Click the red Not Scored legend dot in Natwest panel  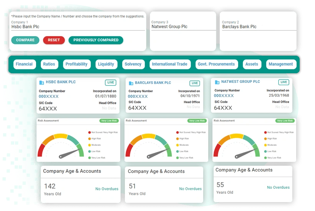coord(265,132)
